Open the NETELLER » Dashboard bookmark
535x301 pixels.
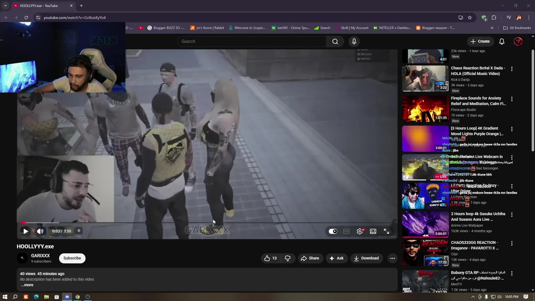[x=392, y=28]
